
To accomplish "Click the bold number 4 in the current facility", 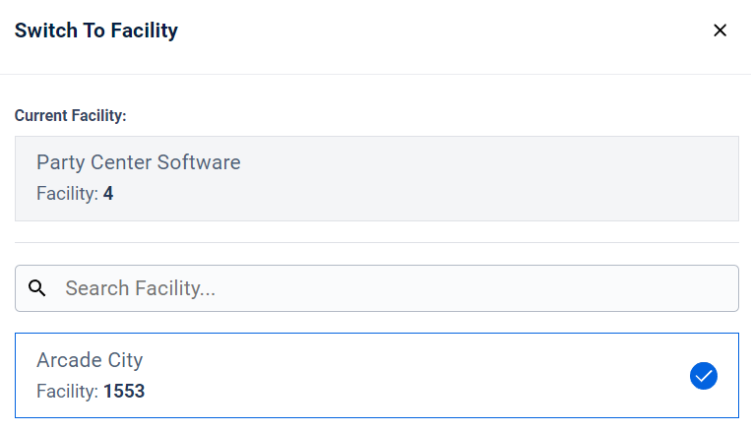I will 108,194.
